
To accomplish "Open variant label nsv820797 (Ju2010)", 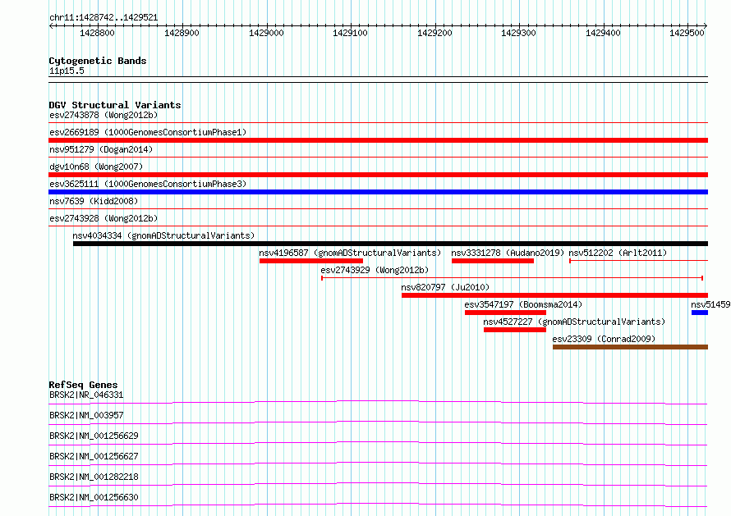I will coord(445,287).
